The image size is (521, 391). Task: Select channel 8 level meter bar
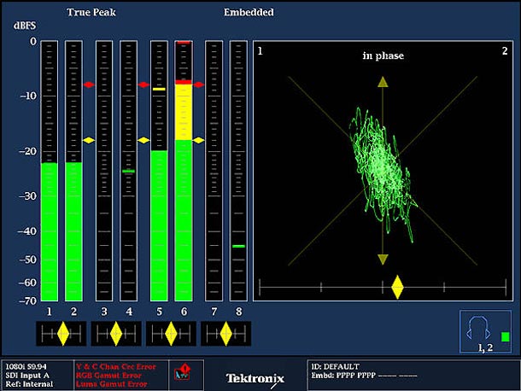coord(238,171)
